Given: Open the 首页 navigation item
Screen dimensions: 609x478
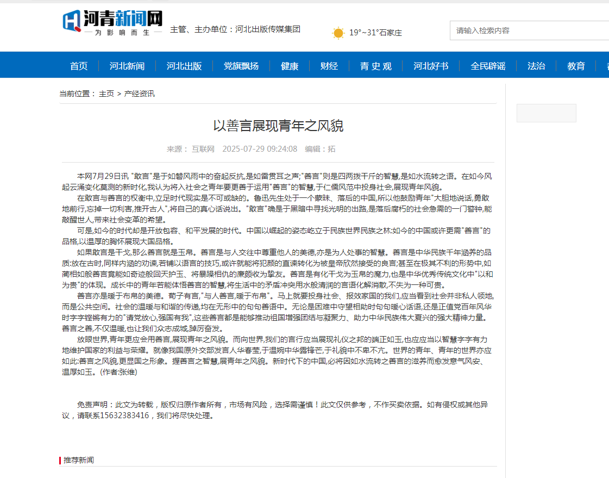Looking at the screenshot, I should pyautogui.click(x=79, y=66).
